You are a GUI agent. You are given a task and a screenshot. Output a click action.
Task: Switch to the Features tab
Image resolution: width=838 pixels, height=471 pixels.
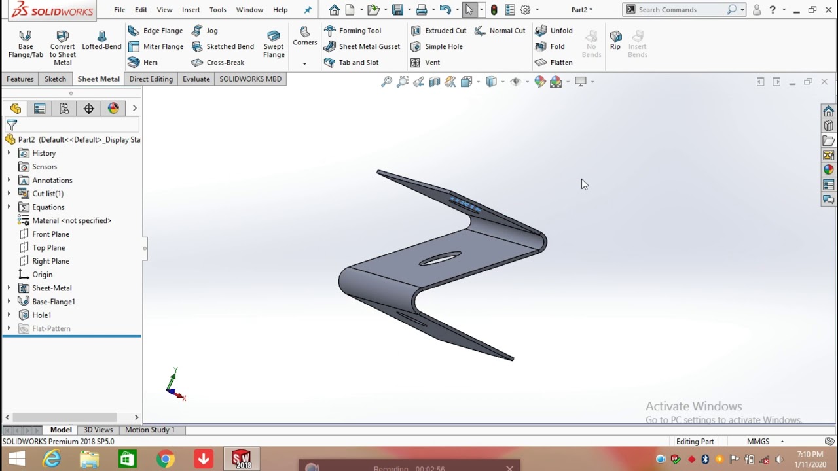tap(20, 78)
